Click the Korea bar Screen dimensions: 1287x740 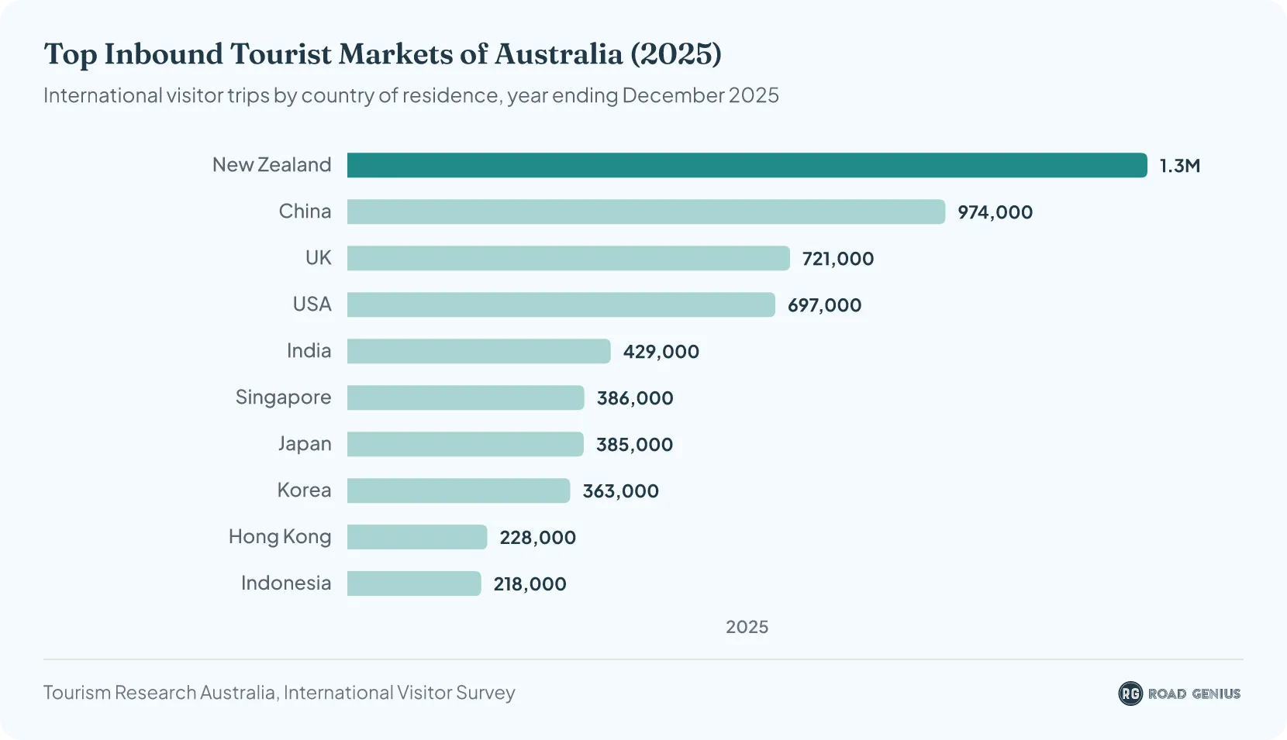(459, 490)
